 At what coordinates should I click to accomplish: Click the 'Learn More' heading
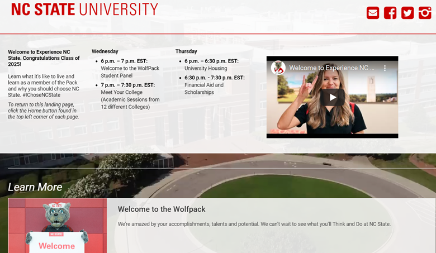35,187
